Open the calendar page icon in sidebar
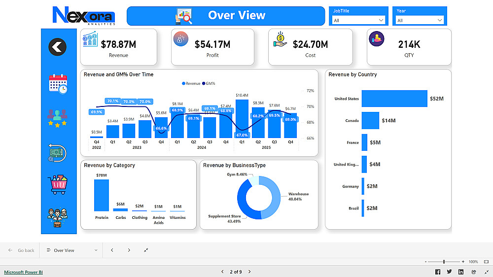493x277 pixels. pyautogui.click(x=58, y=84)
